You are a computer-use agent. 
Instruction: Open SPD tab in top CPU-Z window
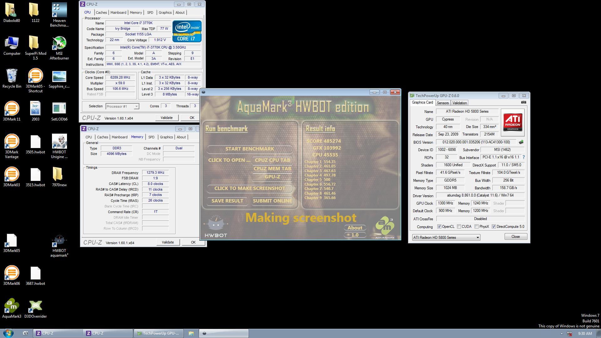click(150, 13)
